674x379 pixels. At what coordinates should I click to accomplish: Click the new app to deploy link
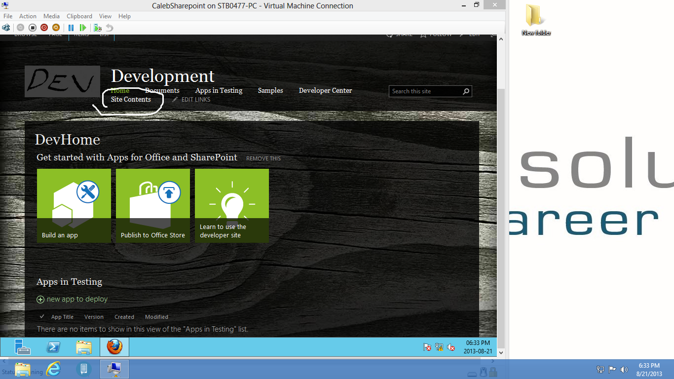tap(77, 299)
